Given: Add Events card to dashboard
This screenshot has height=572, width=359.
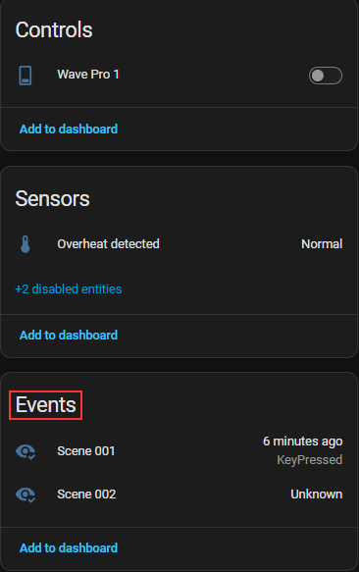Looking at the screenshot, I should [69, 547].
